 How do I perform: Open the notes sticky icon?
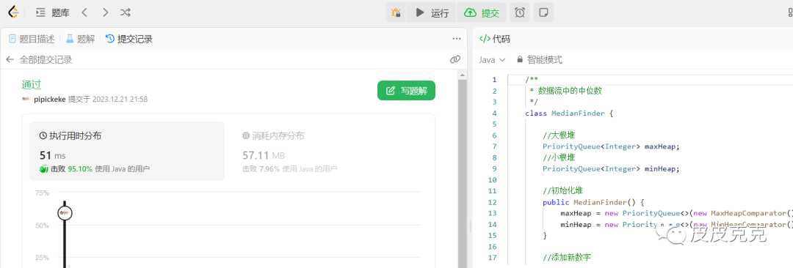(x=543, y=12)
